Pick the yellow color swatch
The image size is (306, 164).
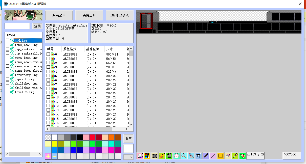coord(54,143)
